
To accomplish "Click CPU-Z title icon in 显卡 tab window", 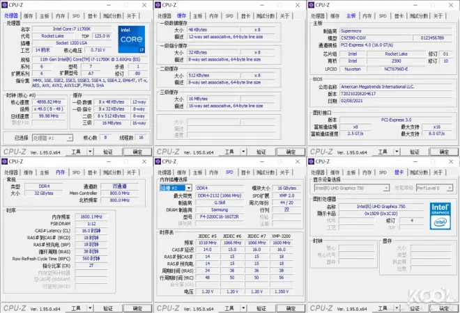I will point(312,161).
